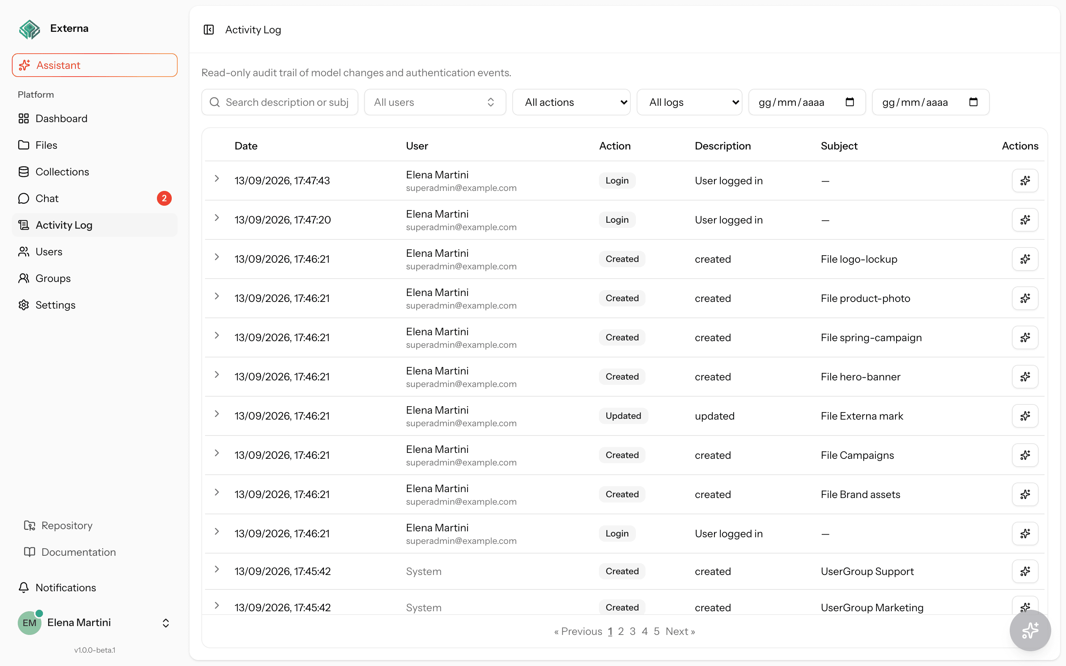The width and height of the screenshot is (1066, 666).
Task: Open the All actions dropdown
Action: 571,102
